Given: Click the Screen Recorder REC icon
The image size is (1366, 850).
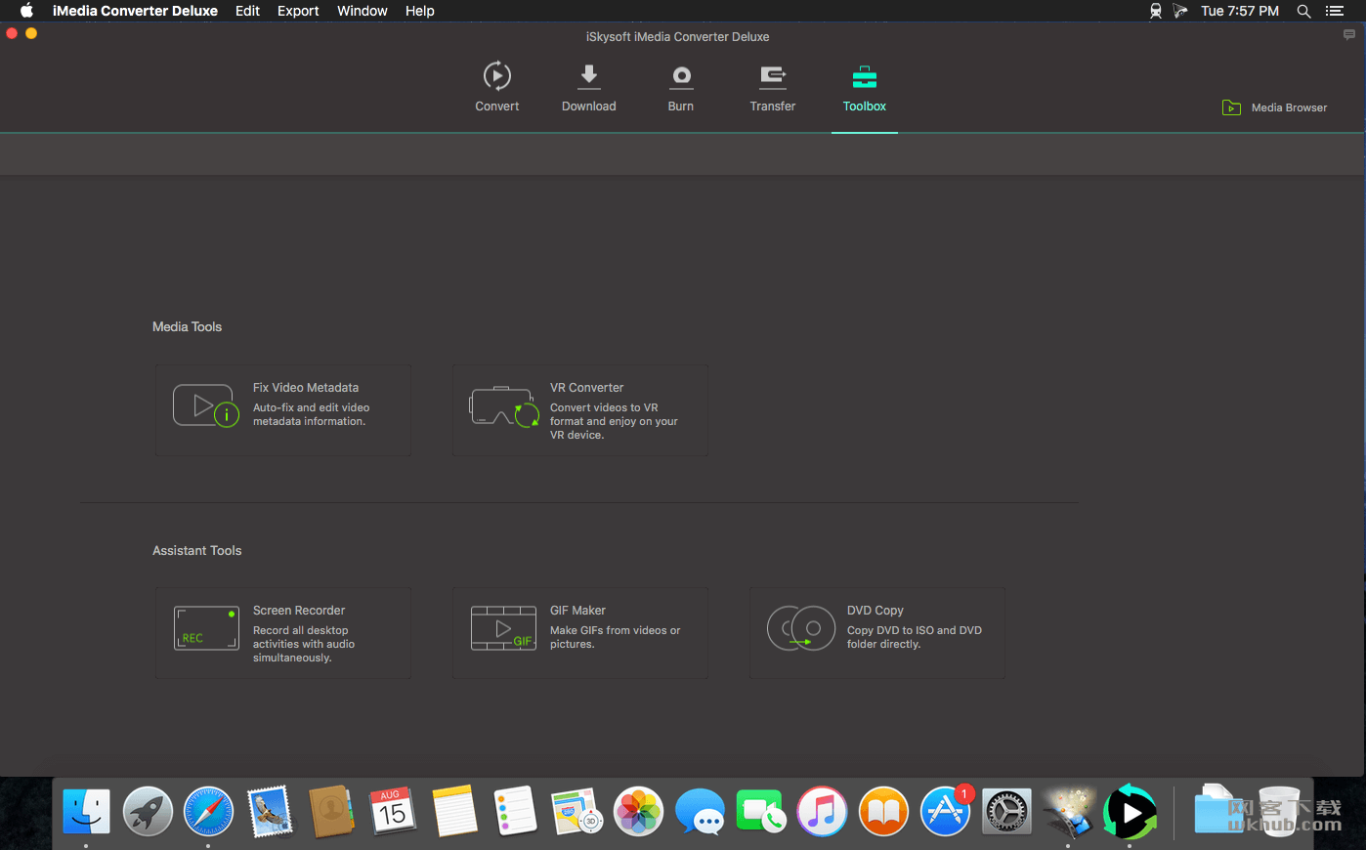Looking at the screenshot, I should tap(206, 628).
